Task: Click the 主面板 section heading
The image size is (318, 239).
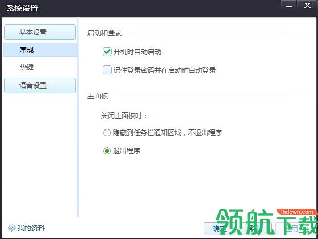Action: point(98,96)
